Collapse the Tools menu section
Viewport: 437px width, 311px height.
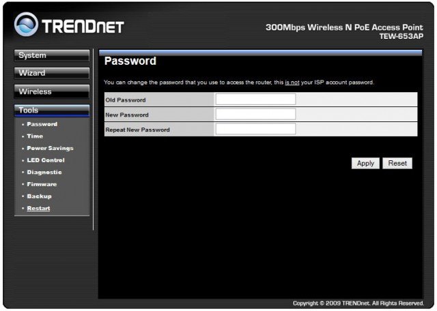(52, 110)
